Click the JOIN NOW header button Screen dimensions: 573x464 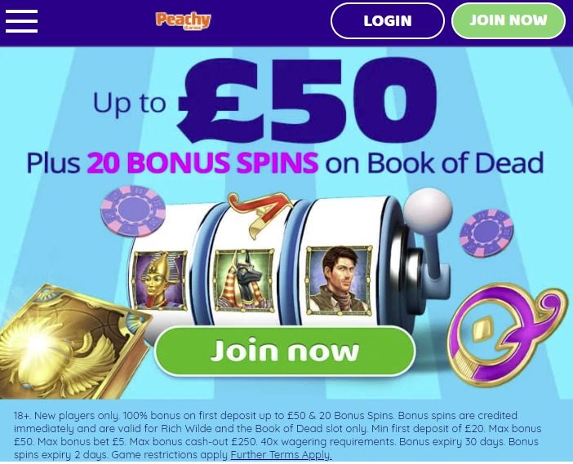[x=509, y=20]
